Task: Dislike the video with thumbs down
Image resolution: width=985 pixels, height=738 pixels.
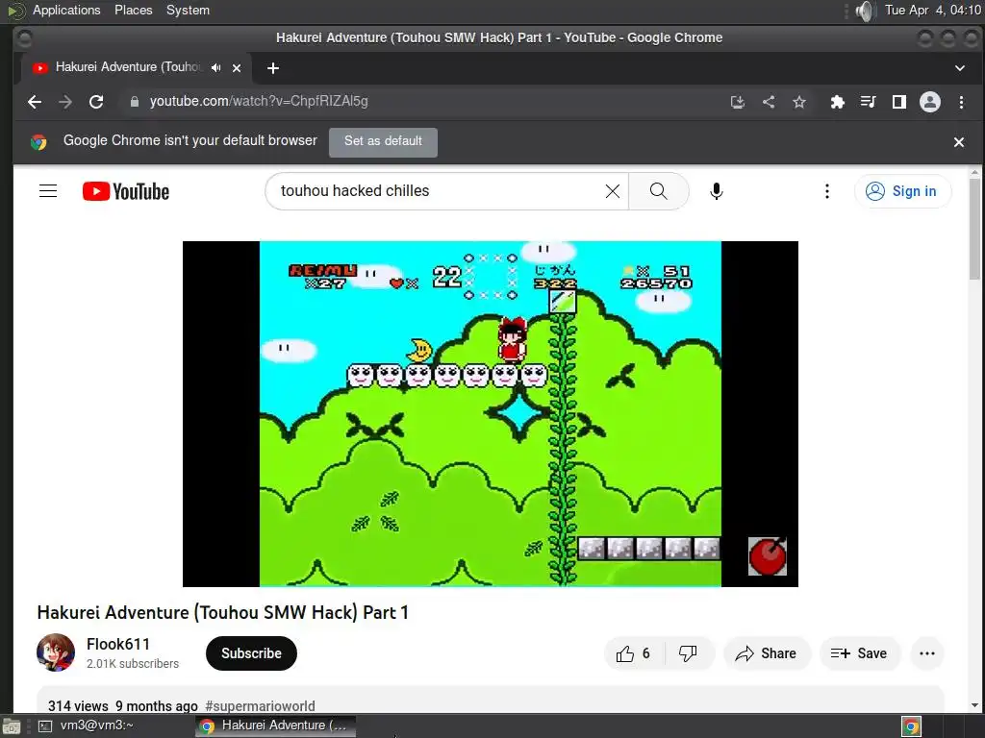Action: [689, 653]
